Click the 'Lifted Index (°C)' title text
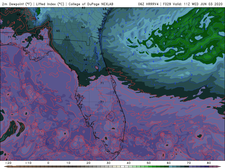The image size is (225, 168). coord(50,4)
